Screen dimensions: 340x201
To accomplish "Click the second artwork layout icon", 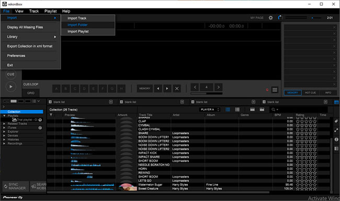I will [262, 109].
